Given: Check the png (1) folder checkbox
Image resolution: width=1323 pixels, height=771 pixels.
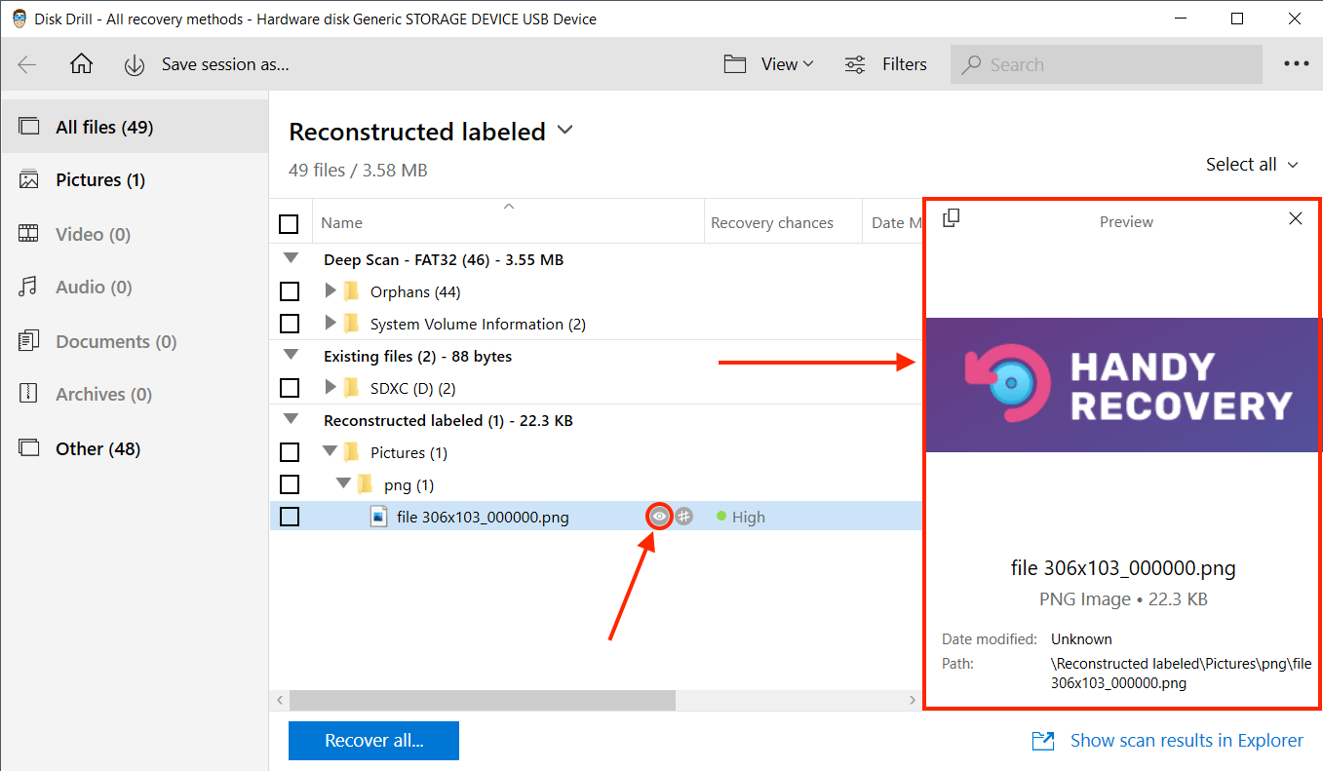Looking at the screenshot, I should [x=290, y=484].
